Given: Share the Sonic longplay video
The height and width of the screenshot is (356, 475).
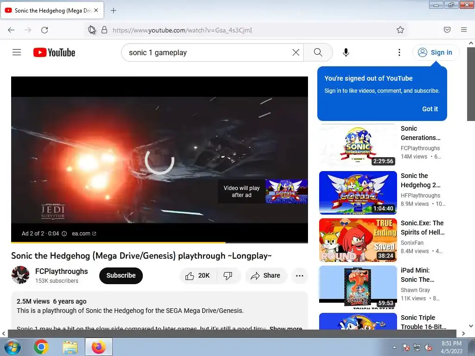Looking at the screenshot, I should (x=266, y=275).
